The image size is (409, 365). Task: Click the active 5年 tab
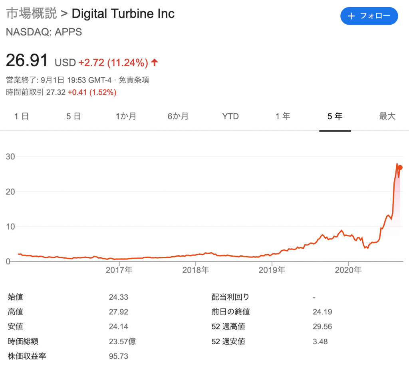[335, 116]
